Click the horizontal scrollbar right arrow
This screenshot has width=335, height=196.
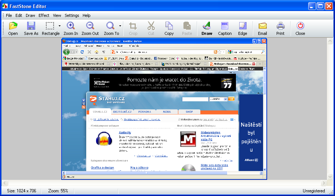pos(324,183)
